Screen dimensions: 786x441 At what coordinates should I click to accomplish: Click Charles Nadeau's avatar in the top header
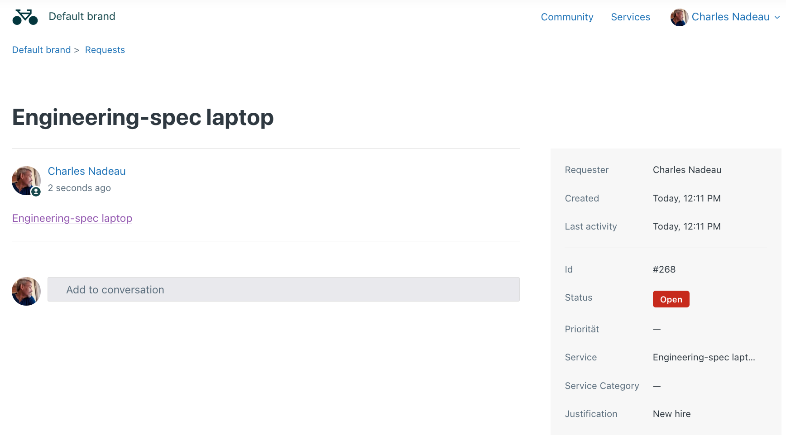point(679,17)
